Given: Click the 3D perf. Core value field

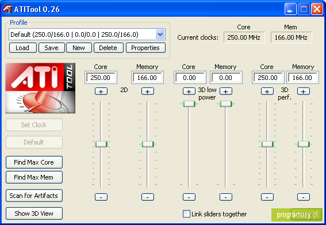Looking at the screenshot, I should coord(268,78).
